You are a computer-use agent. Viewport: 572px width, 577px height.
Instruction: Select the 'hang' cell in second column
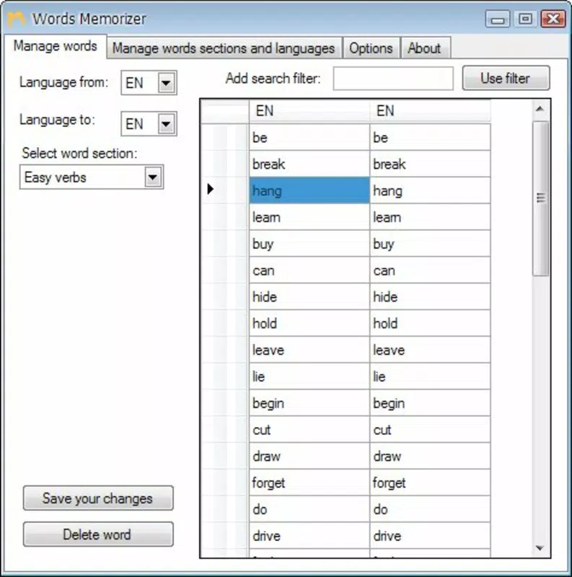[430, 190]
